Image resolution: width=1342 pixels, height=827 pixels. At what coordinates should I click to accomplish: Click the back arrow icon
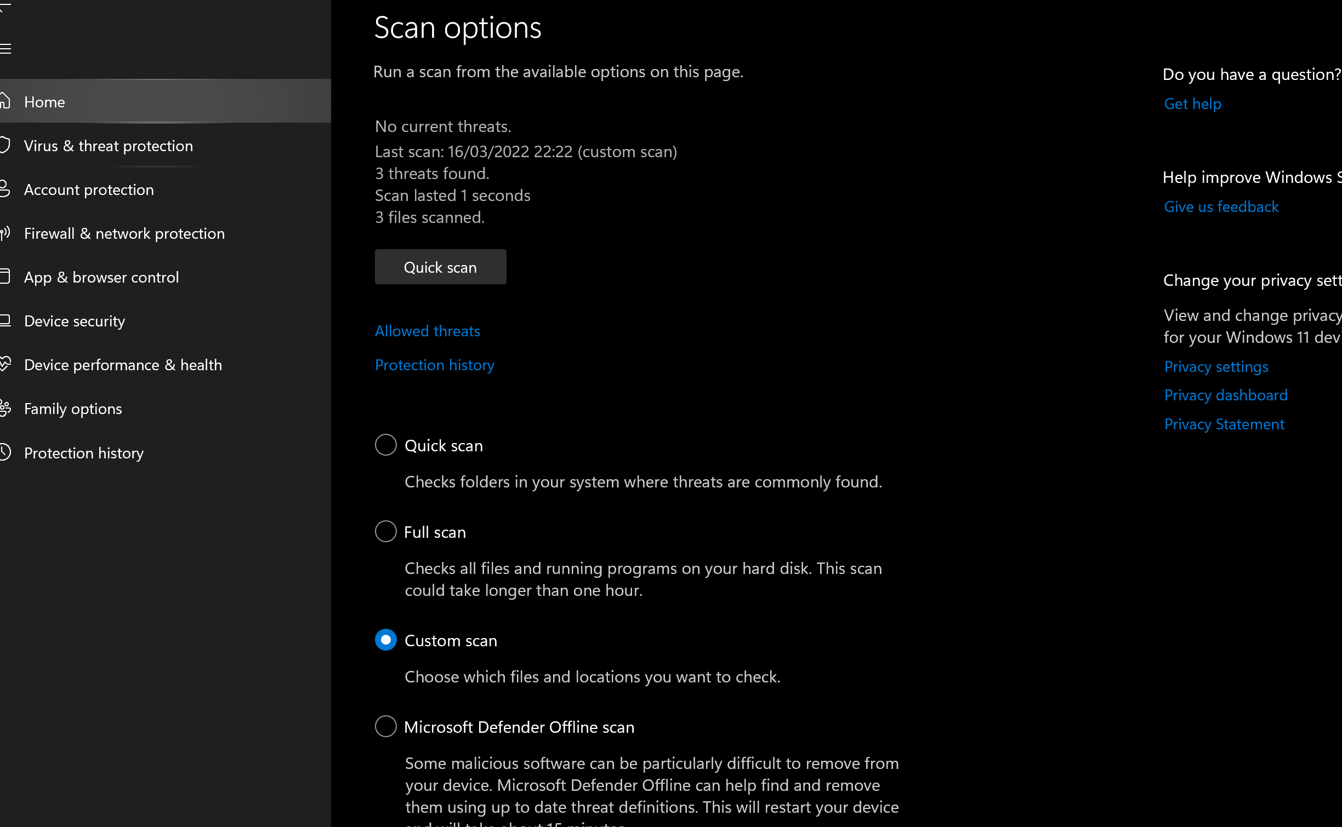pos(4,8)
